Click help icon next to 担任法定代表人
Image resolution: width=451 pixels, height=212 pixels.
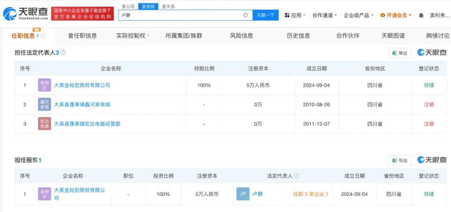(x=63, y=52)
